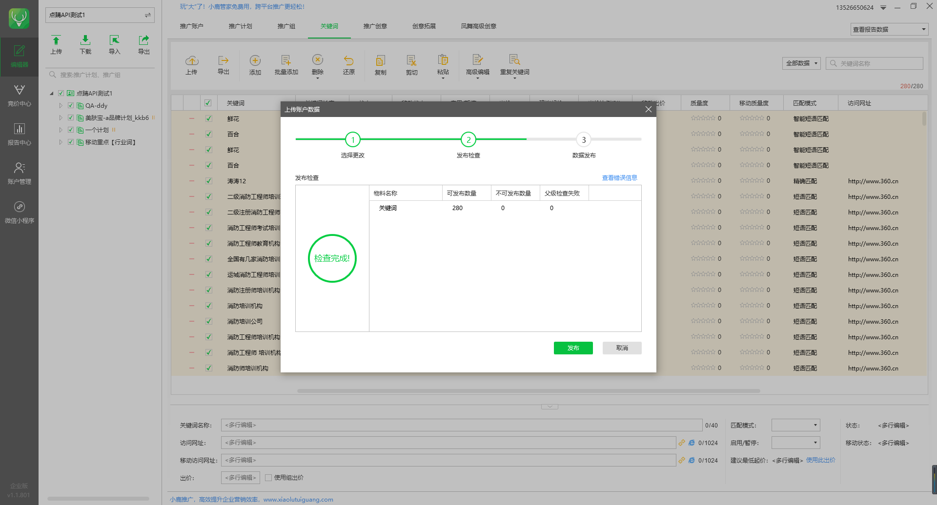Image resolution: width=937 pixels, height=505 pixels.
Task: Switch to the 推广组 tab
Action: (x=286, y=26)
